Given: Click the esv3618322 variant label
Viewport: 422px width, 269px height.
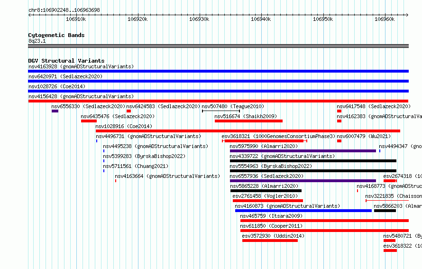Looking at the screenshot, I should pyautogui.click(x=403, y=246).
